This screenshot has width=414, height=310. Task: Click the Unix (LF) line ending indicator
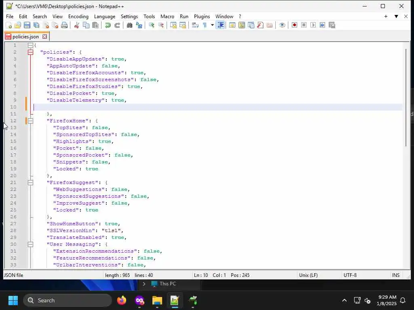click(308, 275)
